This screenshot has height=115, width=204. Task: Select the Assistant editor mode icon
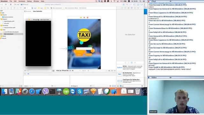tap(127, 4)
